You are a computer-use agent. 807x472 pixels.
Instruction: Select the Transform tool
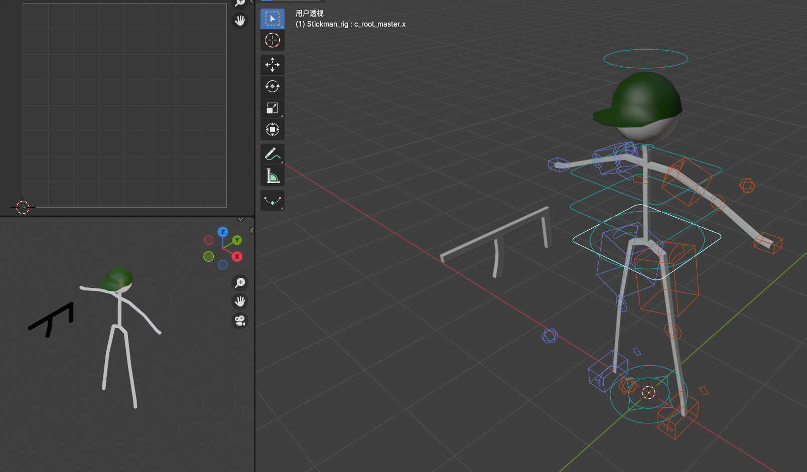[272, 129]
